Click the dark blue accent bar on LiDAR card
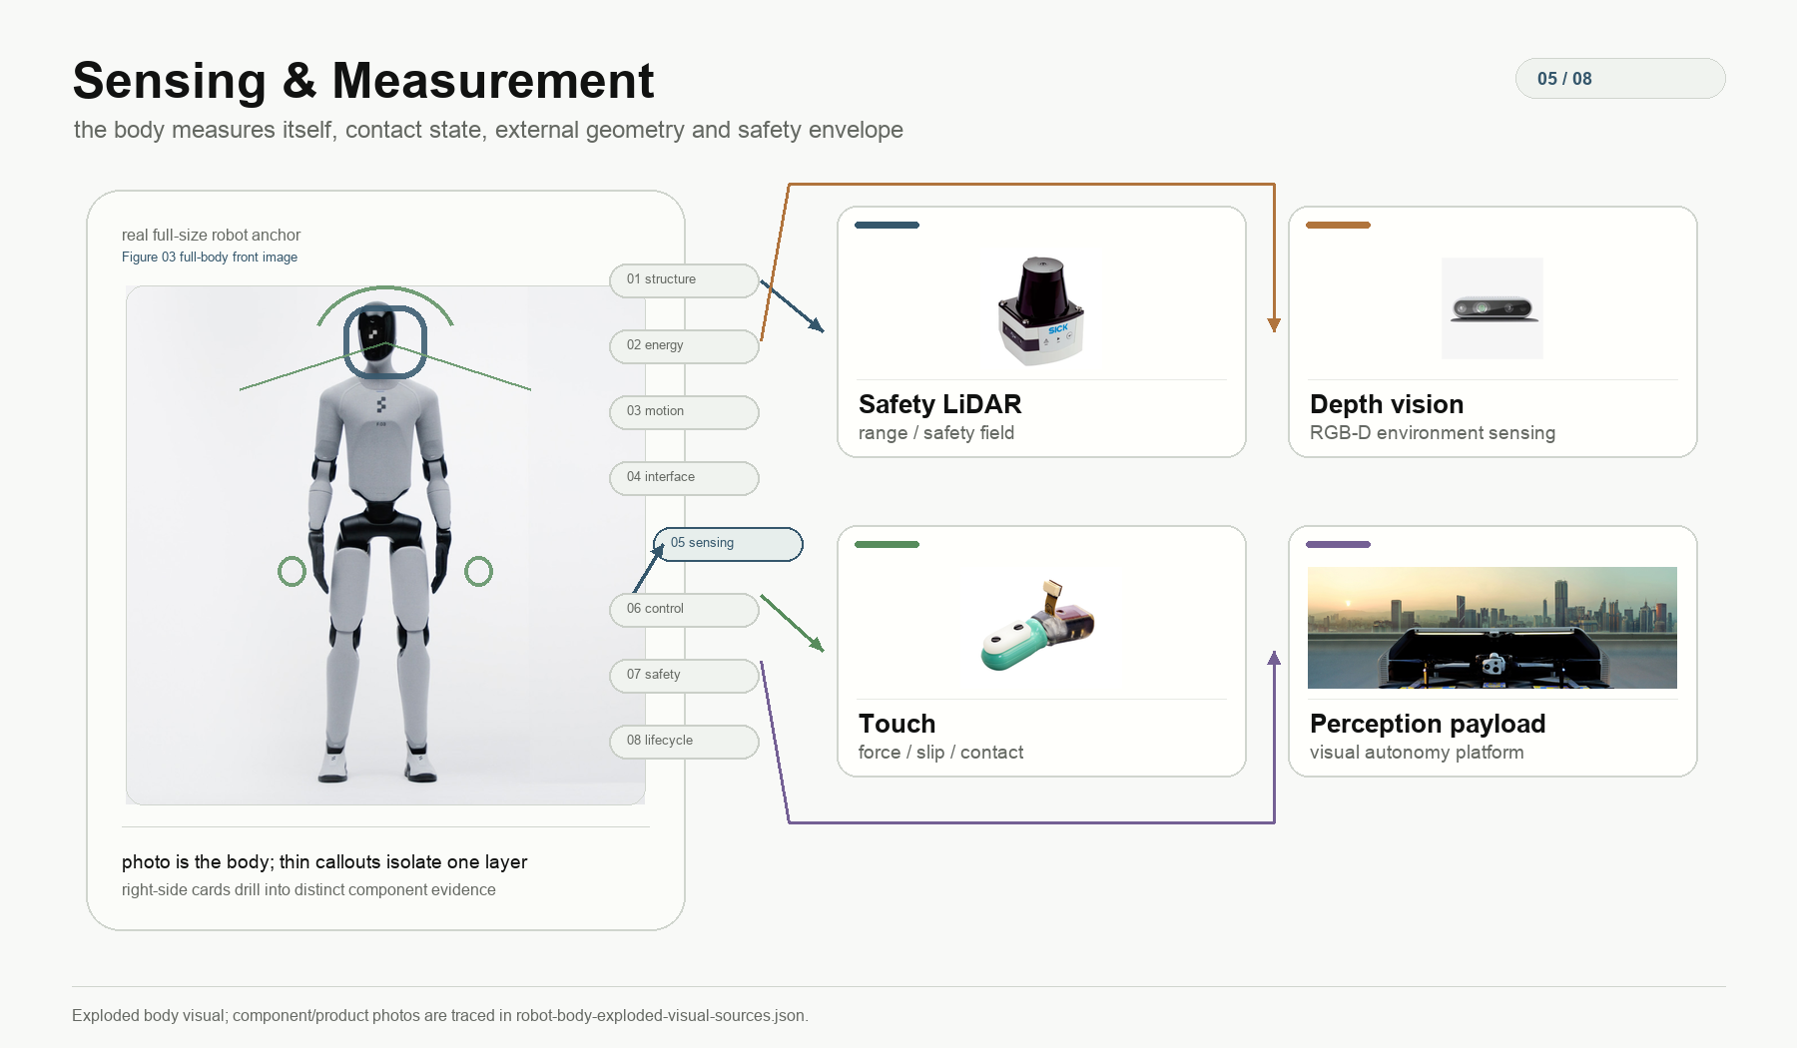The height and width of the screenshot is (1048, 1797). [887, 226]
